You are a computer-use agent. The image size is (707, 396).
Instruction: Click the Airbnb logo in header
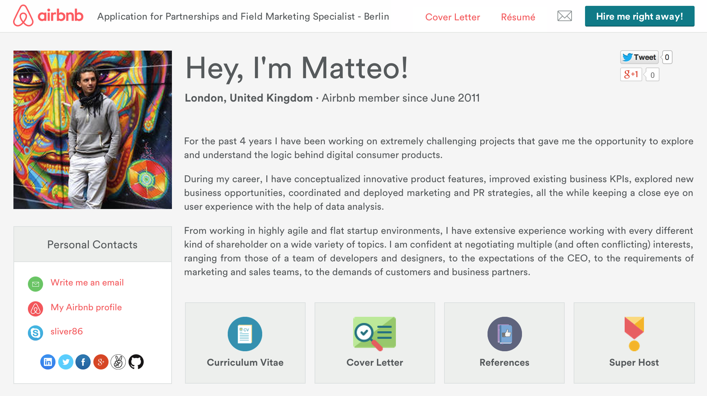[48, 15]
